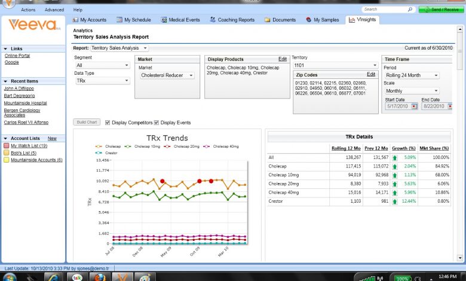Toggle the Display Competitors checkbox

coord(108,123)
